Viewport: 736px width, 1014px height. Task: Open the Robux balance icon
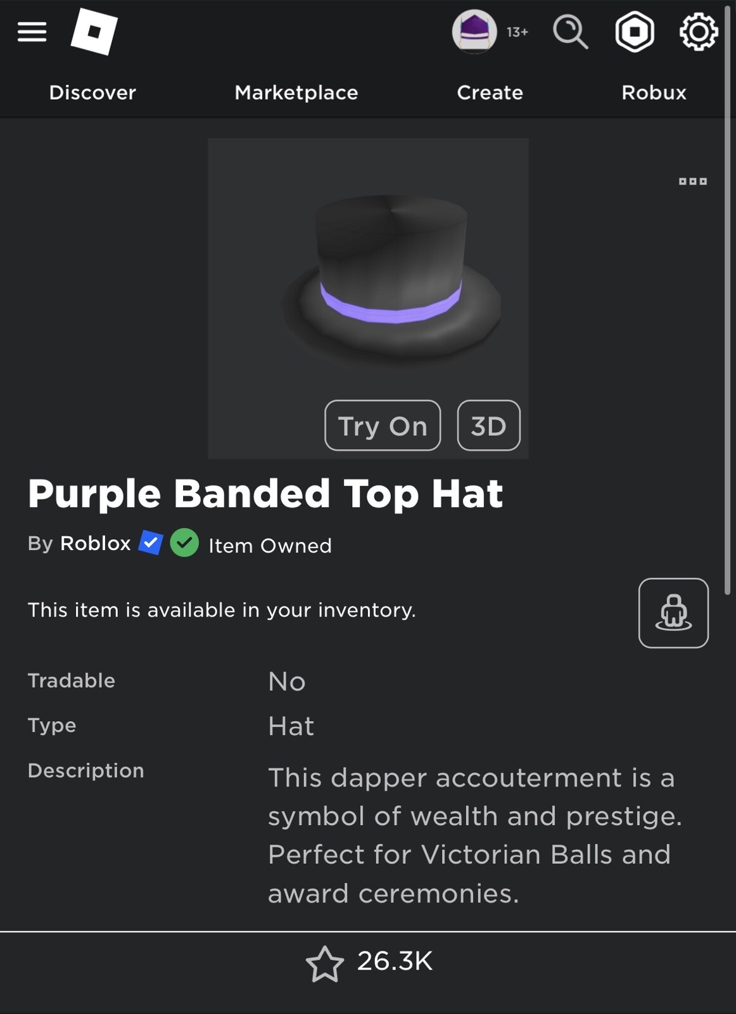(x=634, y=32)
